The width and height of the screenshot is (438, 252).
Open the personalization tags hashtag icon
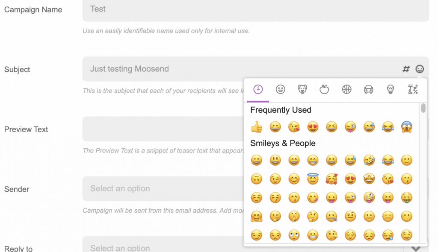point(406,69)
